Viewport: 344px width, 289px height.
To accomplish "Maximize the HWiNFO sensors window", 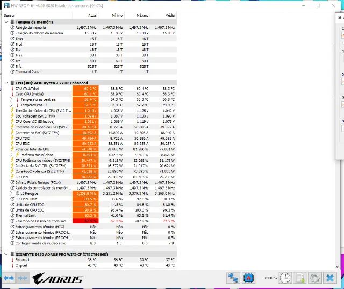I will pos(318,5).
